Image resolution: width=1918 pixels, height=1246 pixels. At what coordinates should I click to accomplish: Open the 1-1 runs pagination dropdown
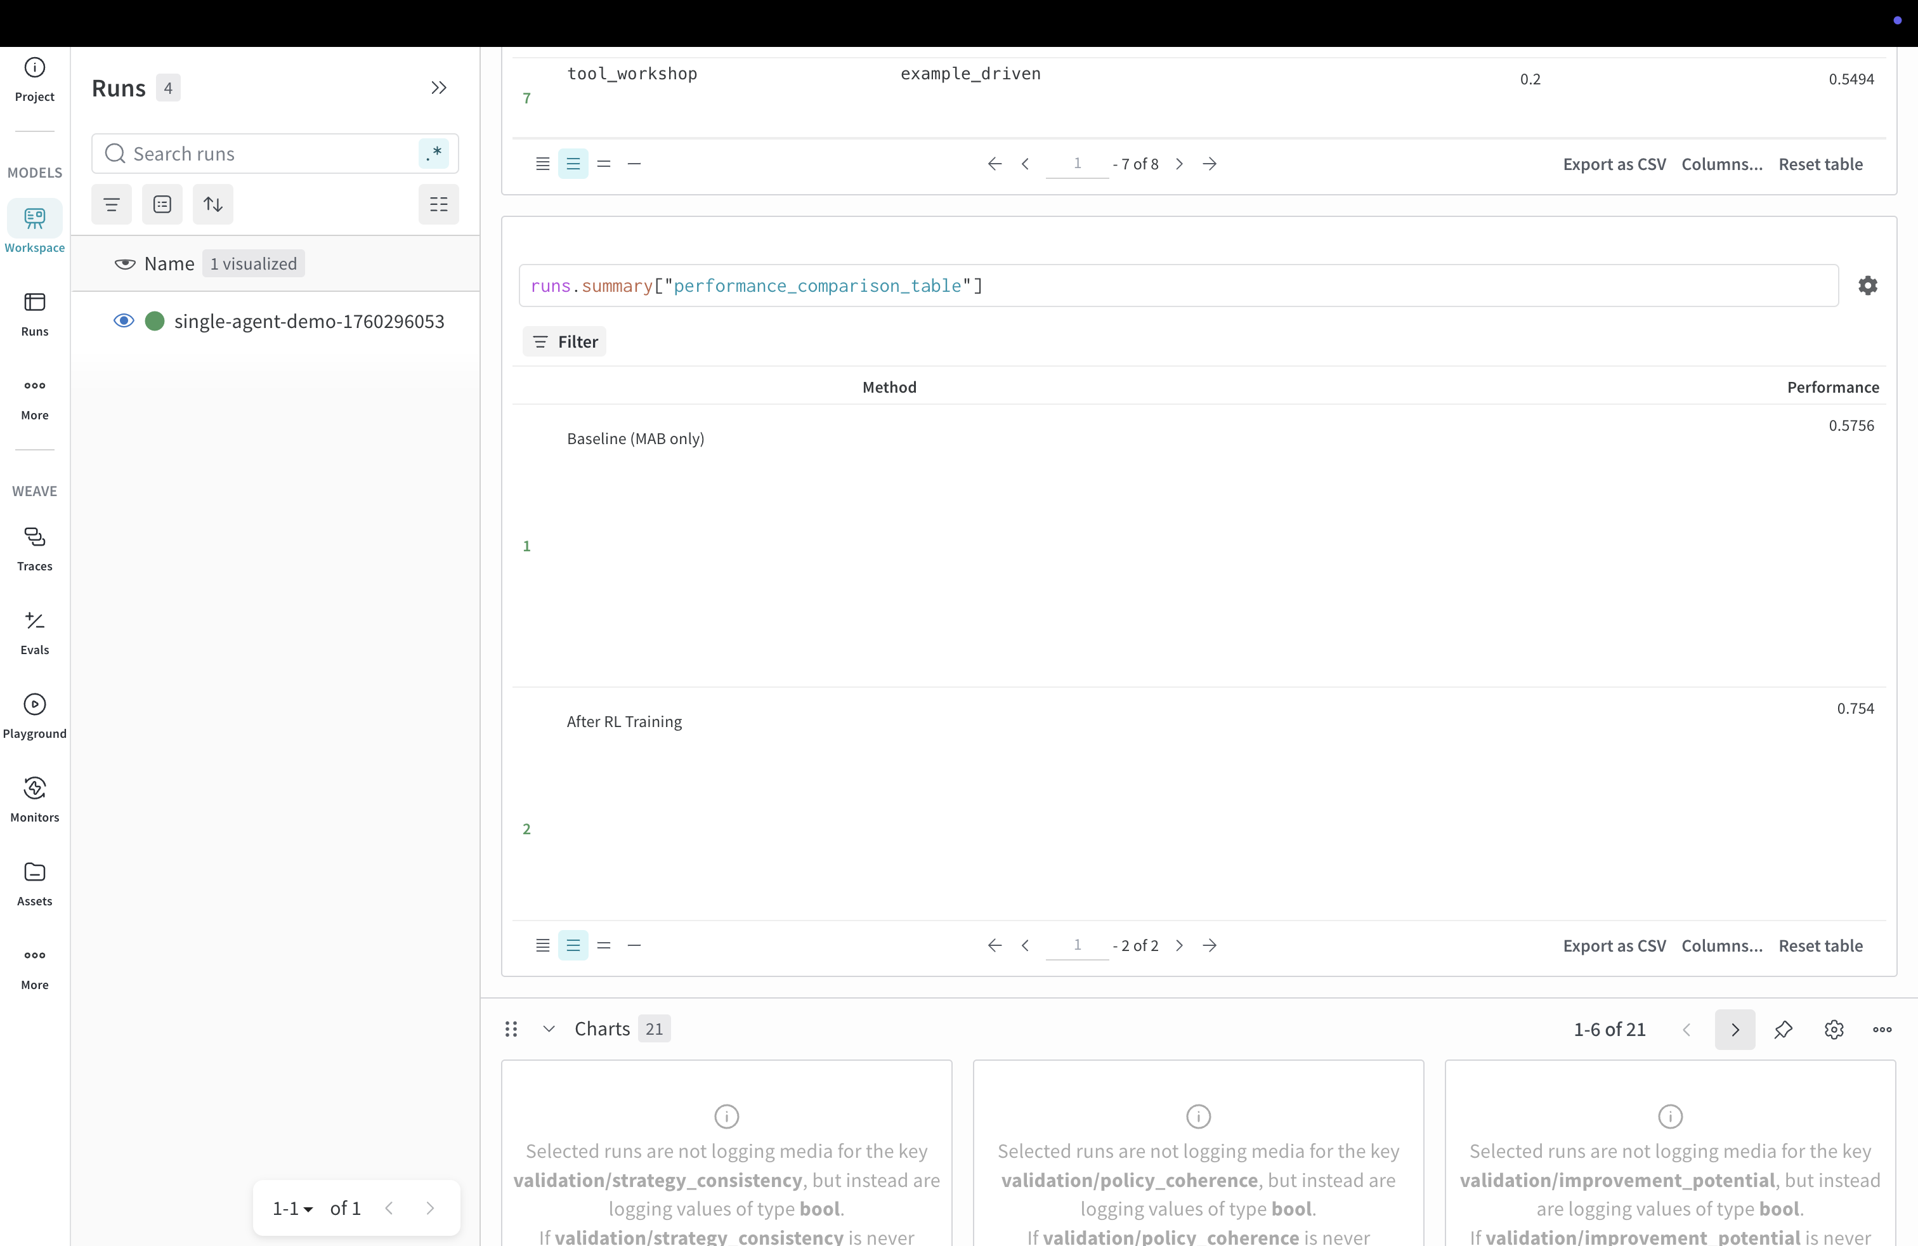click(x=292, y=1208)
